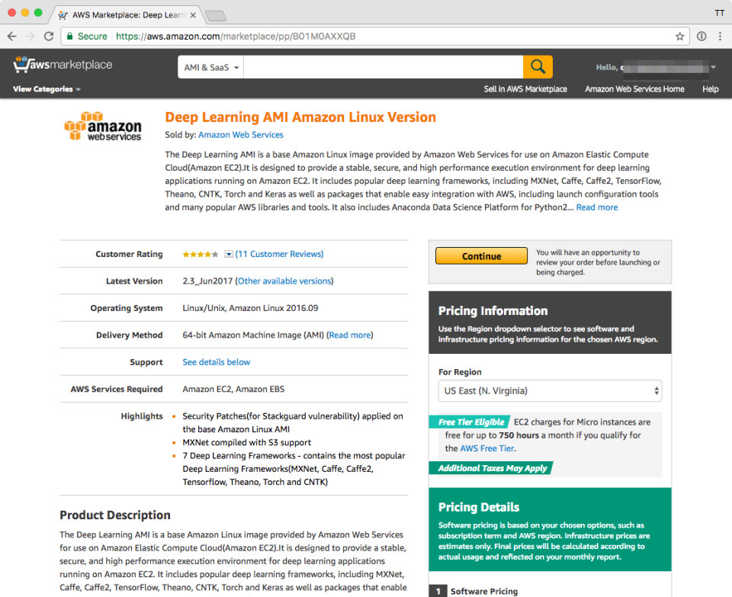Click the orange search magnifier icon
The image size is (732, 597).
[538, 66]
